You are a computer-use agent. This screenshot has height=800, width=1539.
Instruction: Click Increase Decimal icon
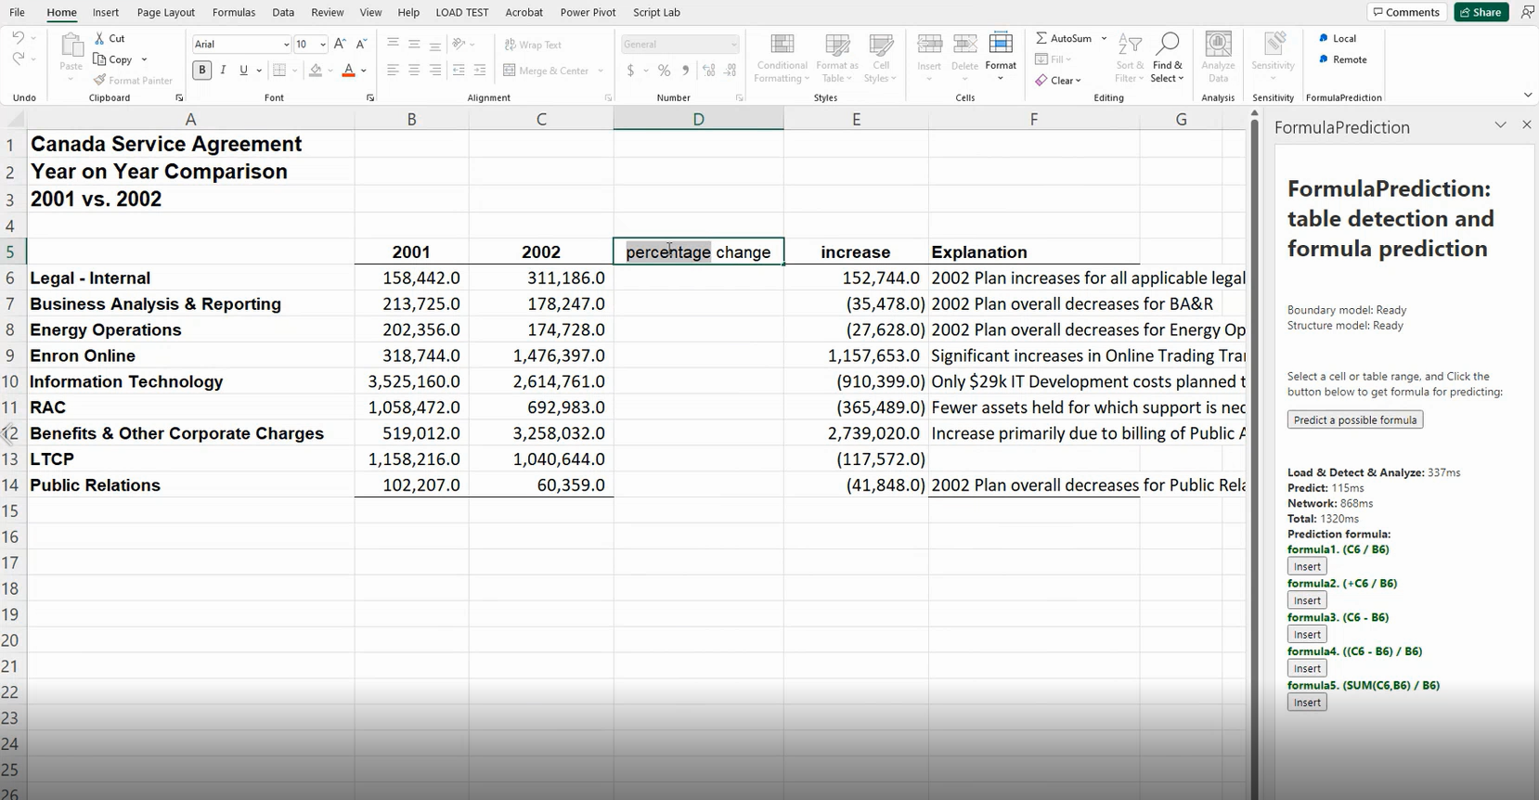tap(709, 71)
